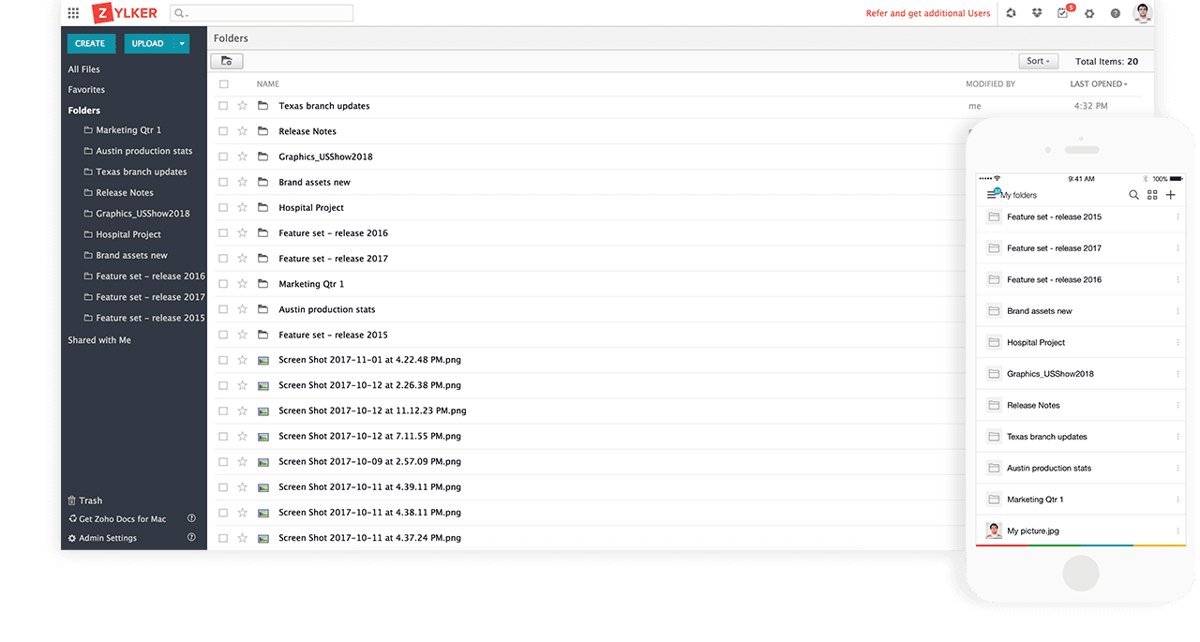Tap My picture.jpg thumbnail on phone

(x=994, y=530)
